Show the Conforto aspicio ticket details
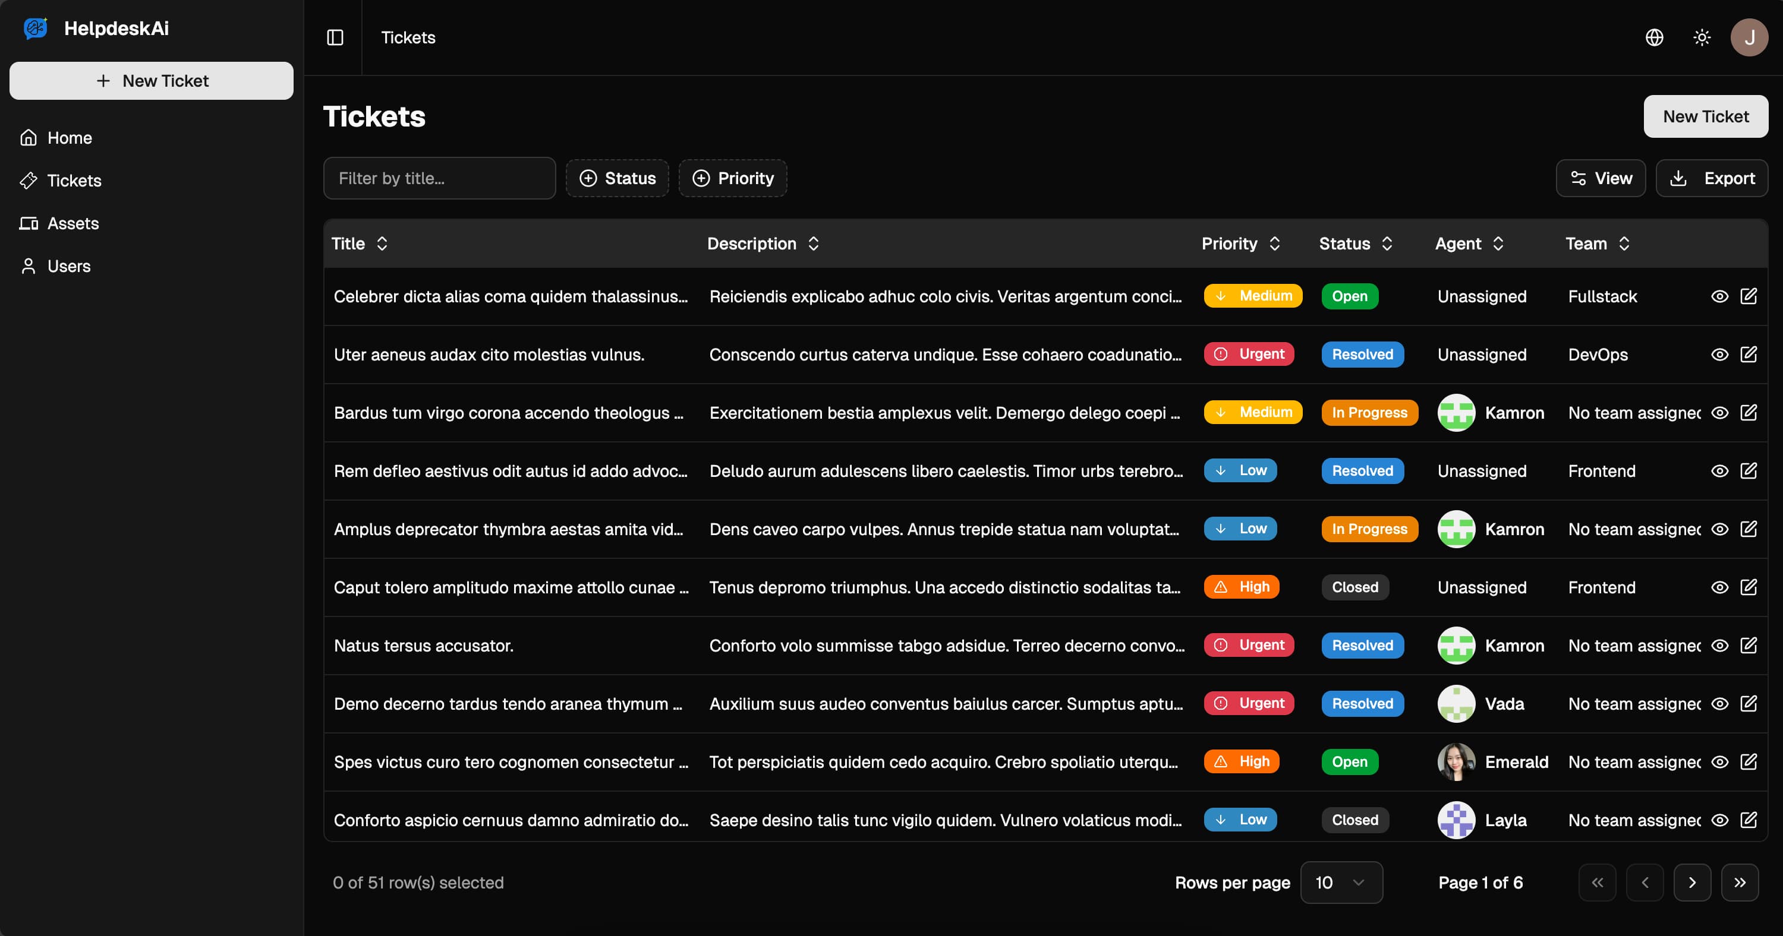1783x936 pixels. 1719,820
